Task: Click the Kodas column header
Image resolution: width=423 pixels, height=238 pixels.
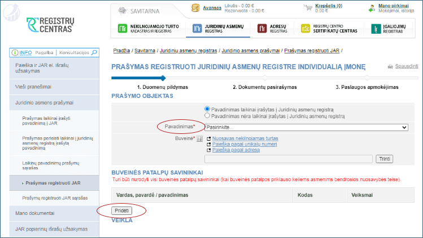Action: [x=320, y=195]
